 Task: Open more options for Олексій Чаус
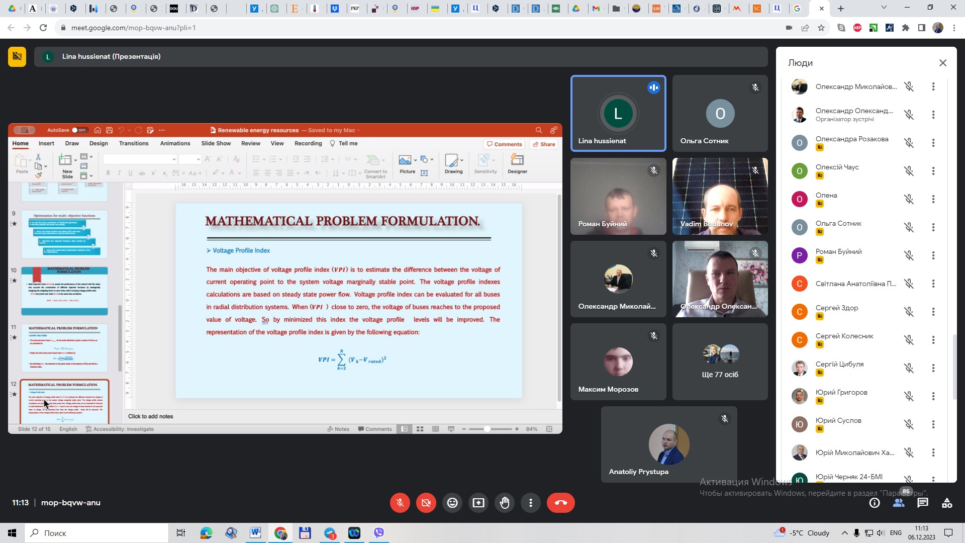coord(933,171)
